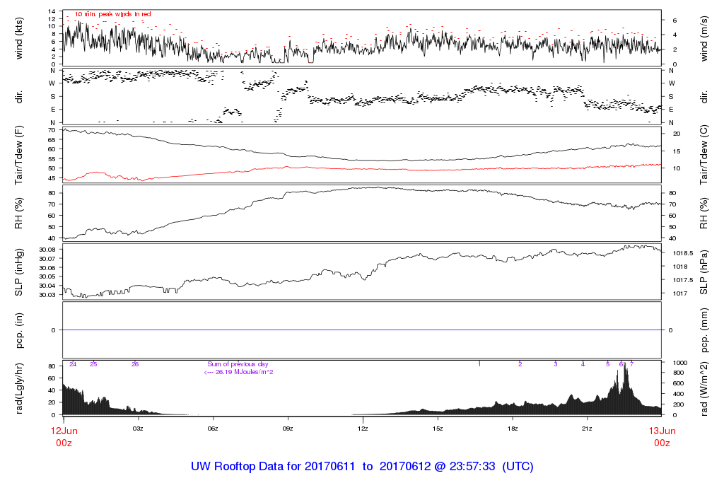Click the red '13Jun' date label
Viewport: 724px width, 495px height.
(662, 431)
